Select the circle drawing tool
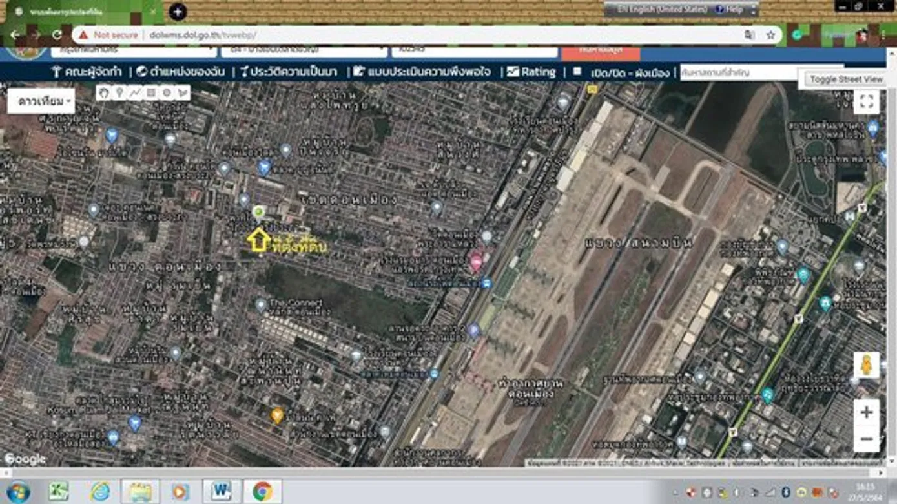897x504 pixels. point(167,92)
